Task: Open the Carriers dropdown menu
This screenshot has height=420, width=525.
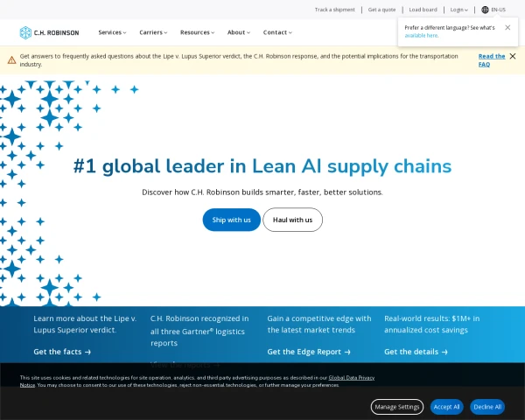Action: 153,32
